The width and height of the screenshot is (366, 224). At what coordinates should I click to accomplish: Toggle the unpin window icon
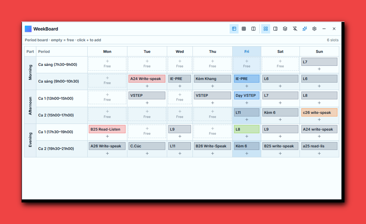(295, 29)
